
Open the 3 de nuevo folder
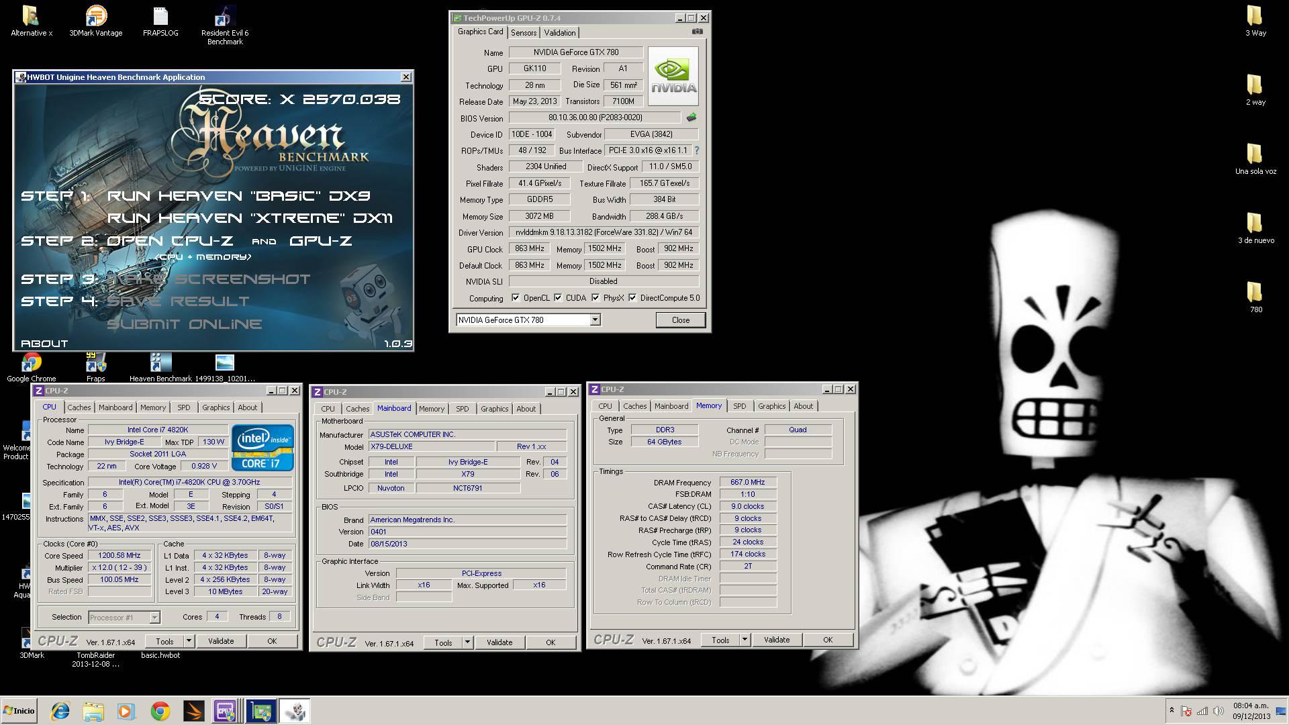[x=1255, y=228]
